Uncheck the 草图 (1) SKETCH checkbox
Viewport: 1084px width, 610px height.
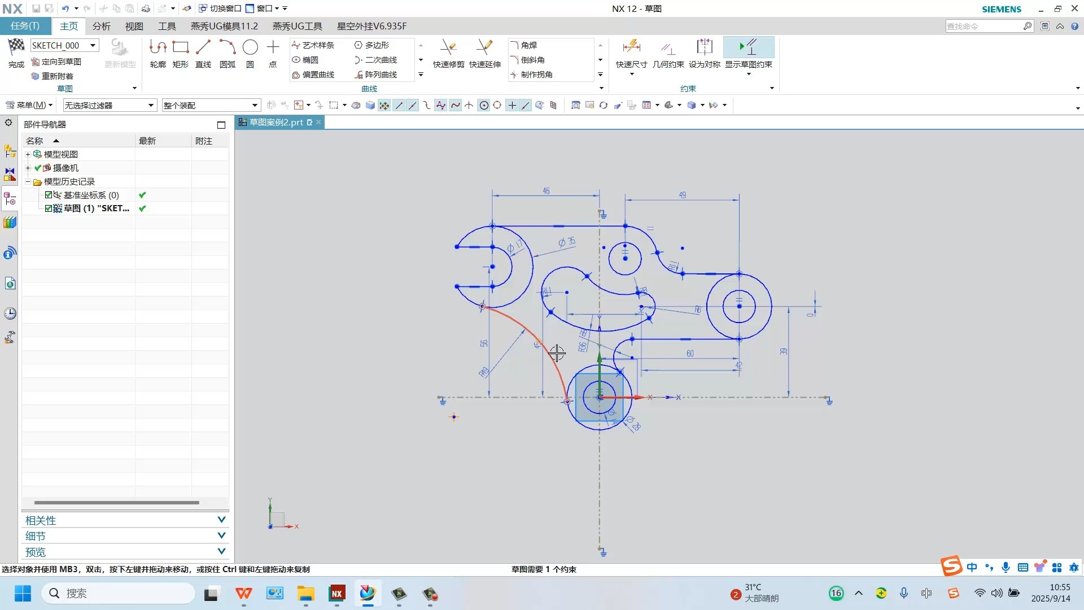[49, 208]
